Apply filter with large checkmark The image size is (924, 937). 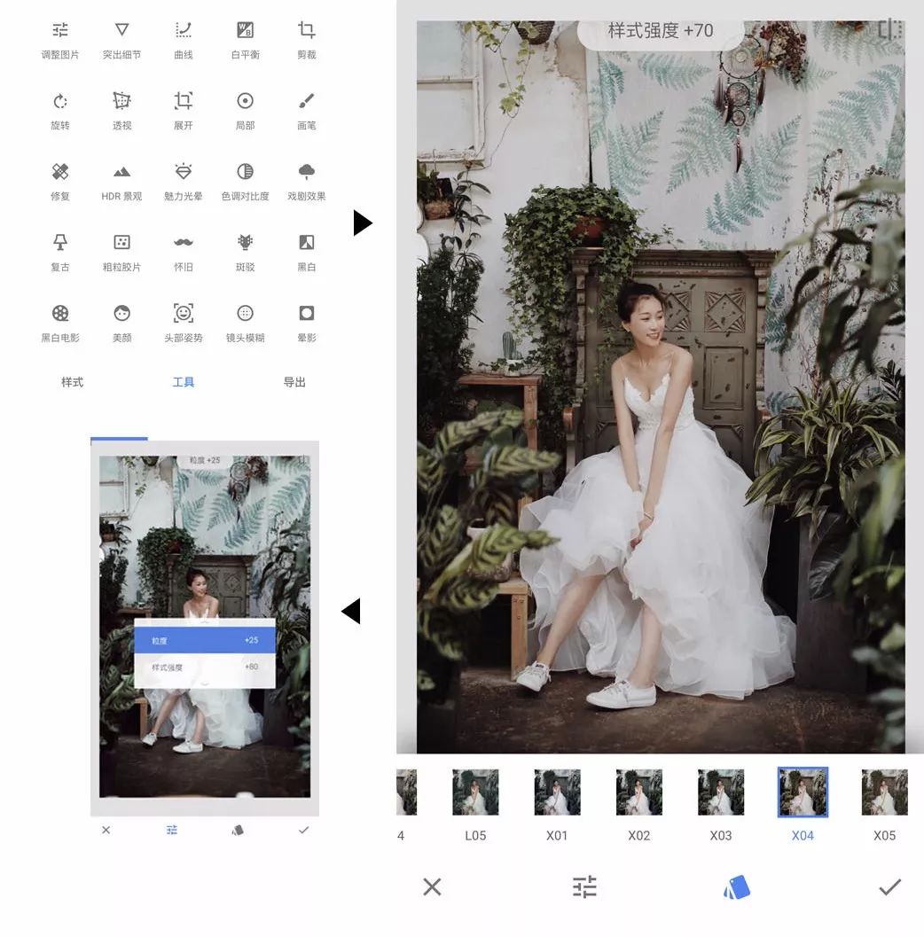(x=890, y=886)
